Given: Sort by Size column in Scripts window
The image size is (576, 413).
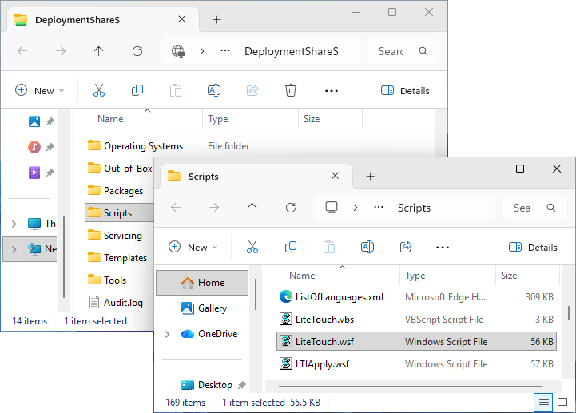Looking at the screenshot, I should pos(509,276).
